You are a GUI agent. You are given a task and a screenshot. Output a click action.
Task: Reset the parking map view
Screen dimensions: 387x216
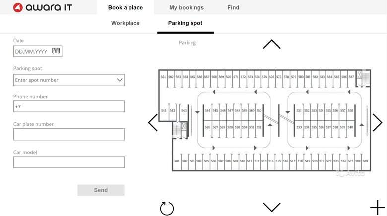click(167, 208)
